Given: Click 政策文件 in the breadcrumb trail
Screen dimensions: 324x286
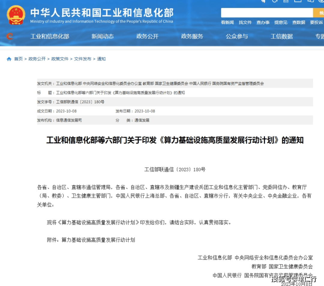Looking at the screenshot, I should point(60,59).
